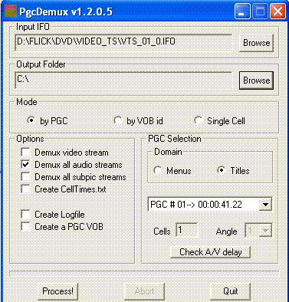Enable Demux all subpic streams

pyautogui.click(x=25, y=177)
